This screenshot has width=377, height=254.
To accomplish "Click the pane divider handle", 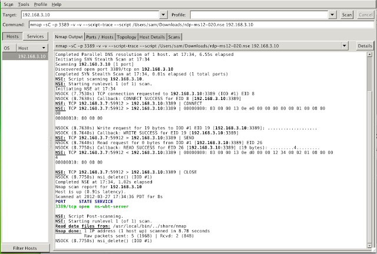I will pyautogui.click(x=51, y=142).
